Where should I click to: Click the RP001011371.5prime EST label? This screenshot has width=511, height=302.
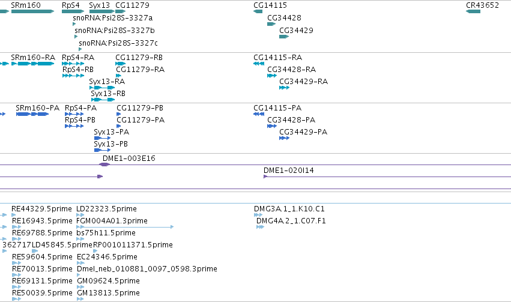tap(133, 245)
